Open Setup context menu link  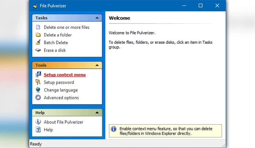65,75
